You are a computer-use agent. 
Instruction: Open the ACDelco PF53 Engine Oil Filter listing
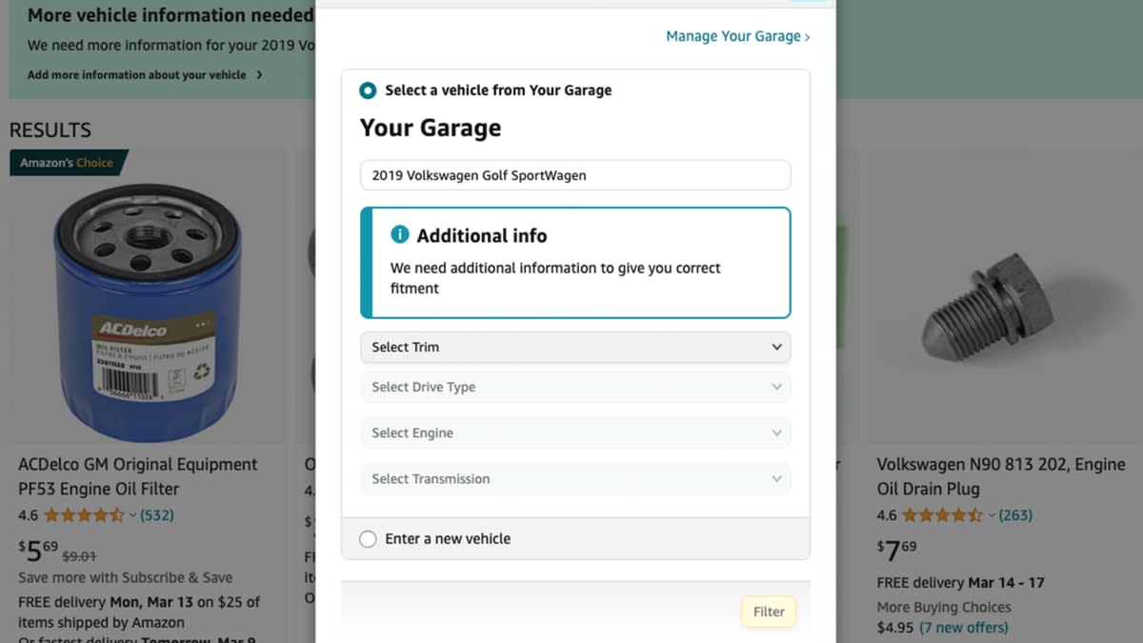[x=139, y=476]
